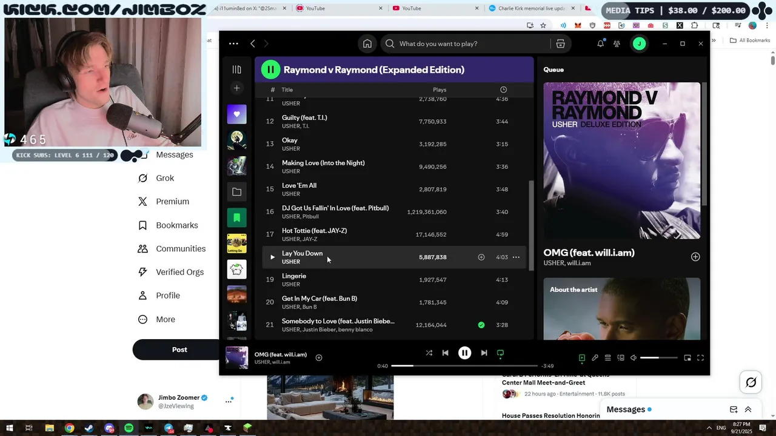The width and height of the screenshot is (776, 436).
Task: Seek on the song progress bar
Action: coord(464,366)
